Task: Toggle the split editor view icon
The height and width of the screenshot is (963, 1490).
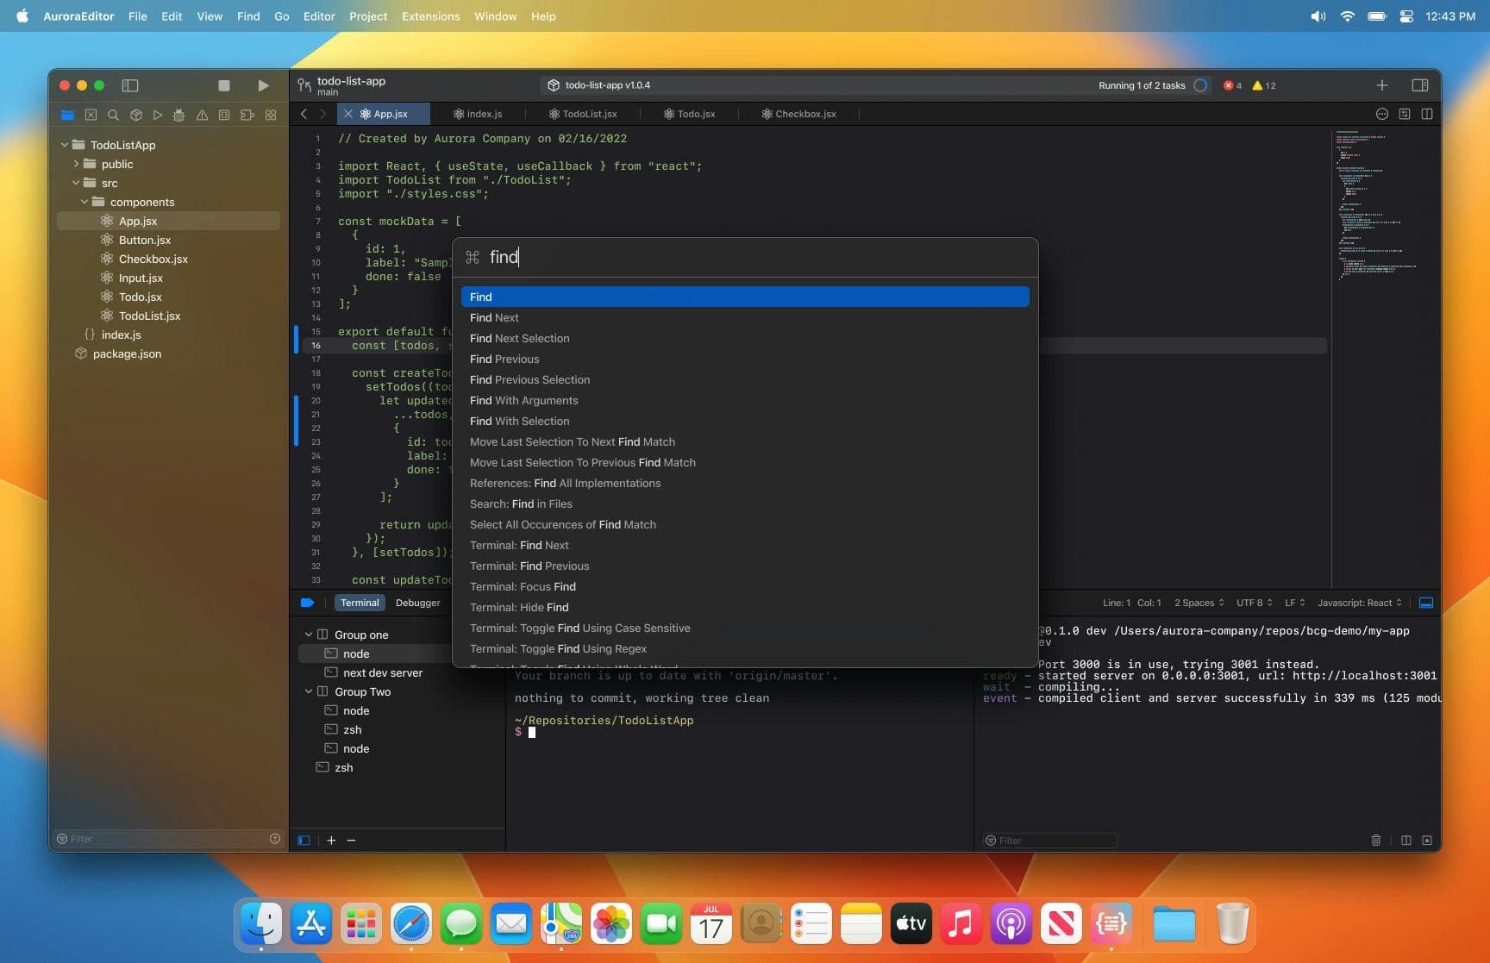Action: click(1428, 113)
